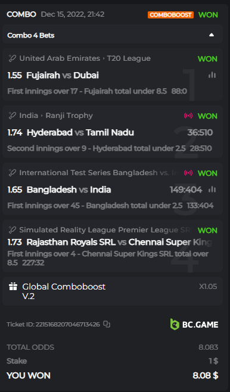
Task: Collapse the Combo 4 Bets section
Action: [212, 35]
